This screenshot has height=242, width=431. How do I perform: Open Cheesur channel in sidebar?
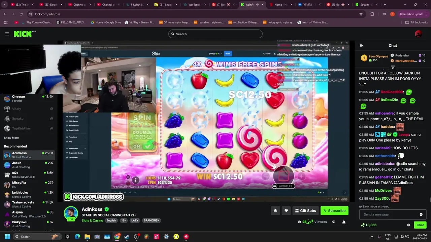(x=29, y=98)
